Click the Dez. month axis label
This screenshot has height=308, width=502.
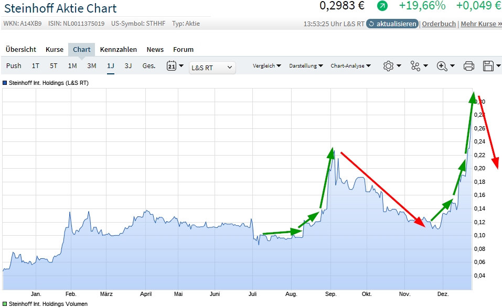tap(443, 294)
